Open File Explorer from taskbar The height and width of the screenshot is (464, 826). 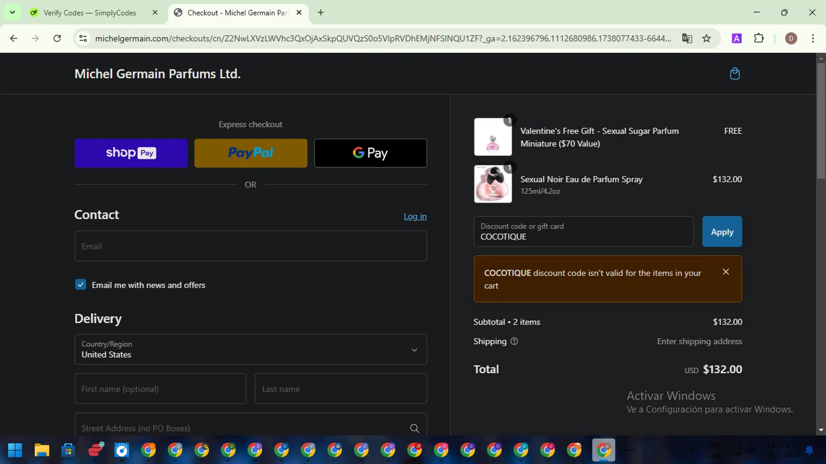42,450
